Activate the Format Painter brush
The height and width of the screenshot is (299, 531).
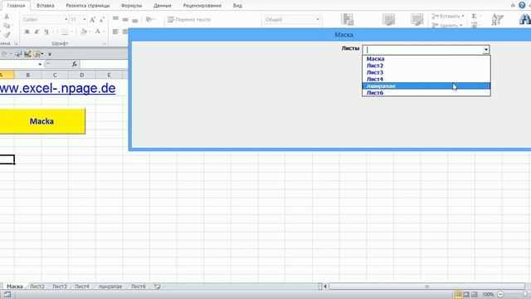pyautogui.click(x=7, y=35)
